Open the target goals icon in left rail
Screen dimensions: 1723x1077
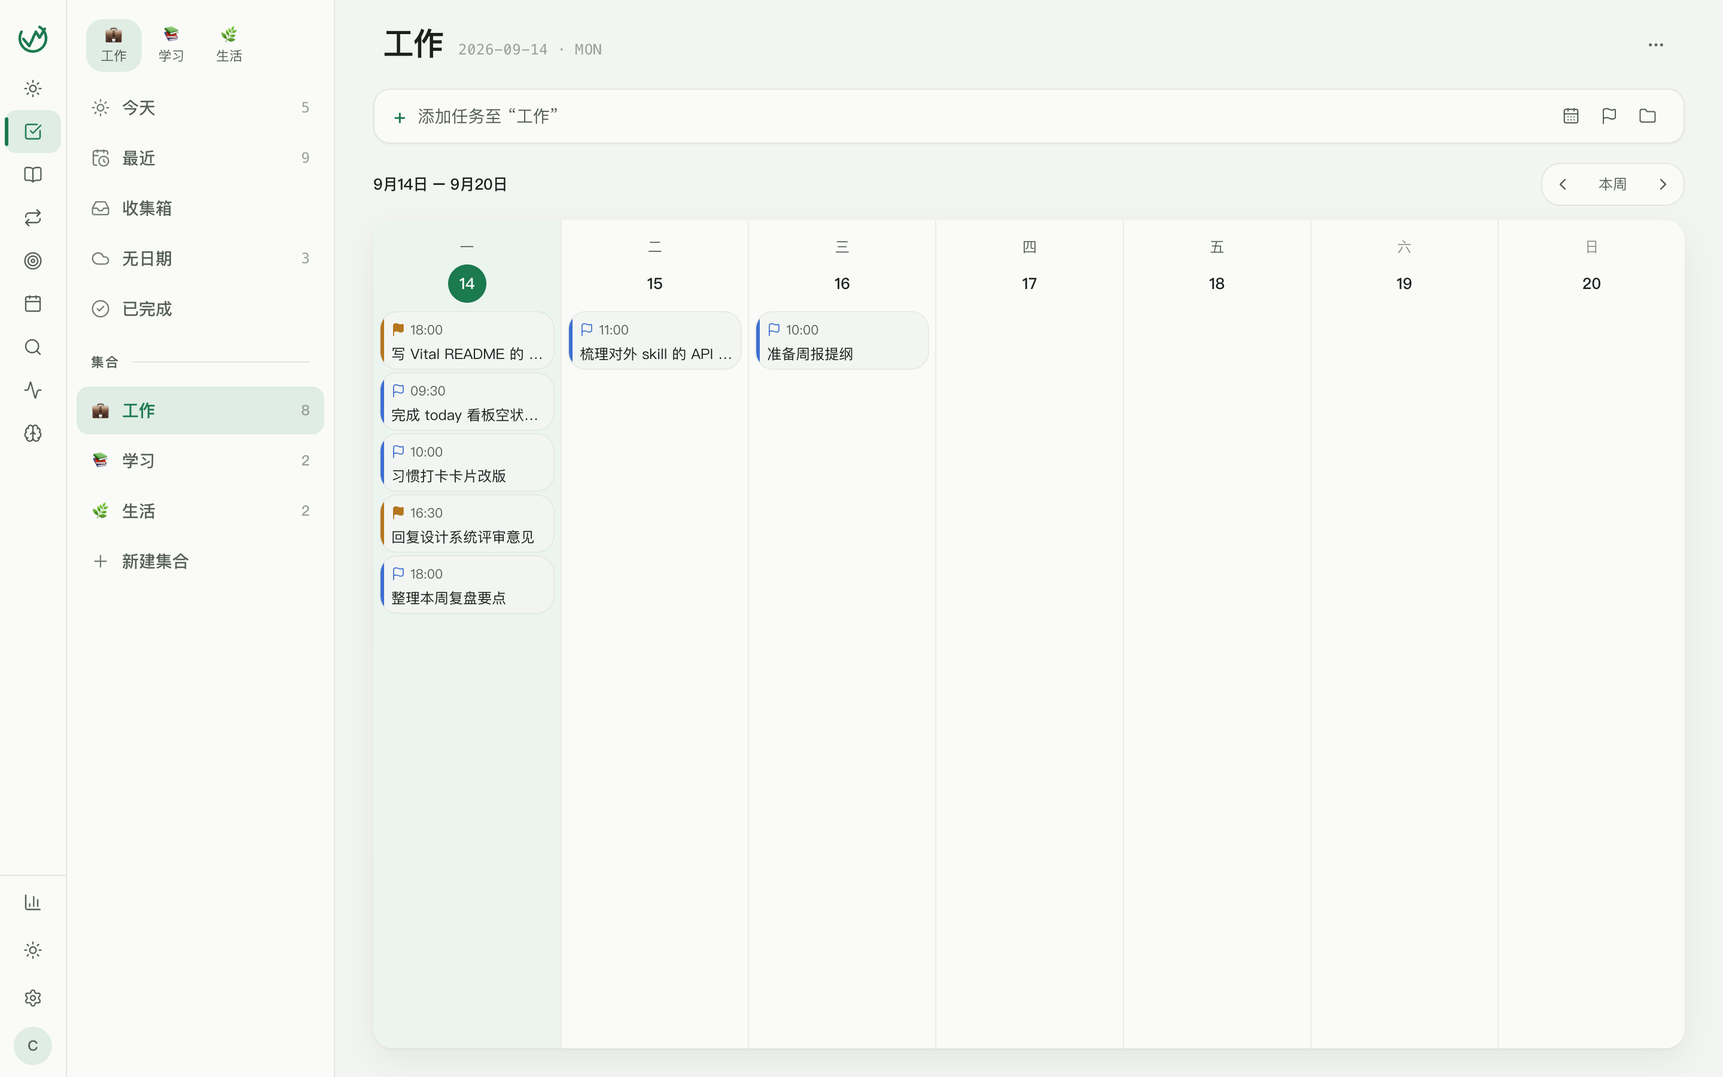click(33, 261)
